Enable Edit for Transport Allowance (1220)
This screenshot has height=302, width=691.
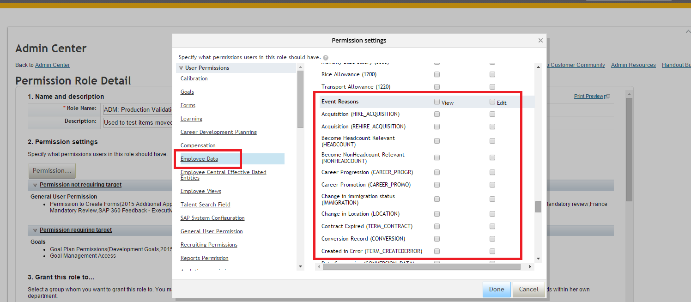pyautogui.click(x=492, y=87)
